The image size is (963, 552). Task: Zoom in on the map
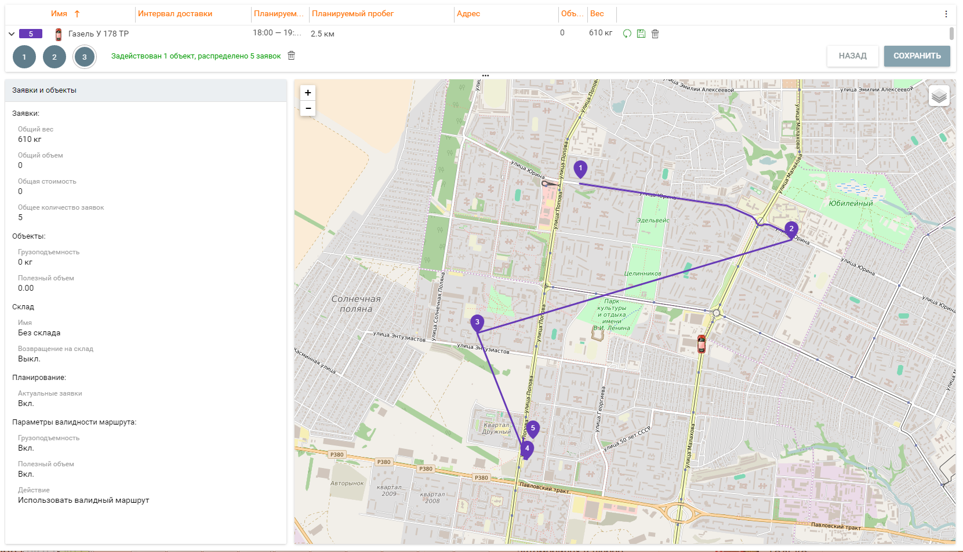[x=308, y=93]
